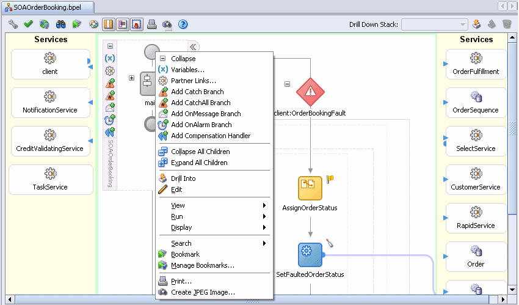Click the camera JPEG image toolbar icon
519x305 pixels.
click(167, 24)
